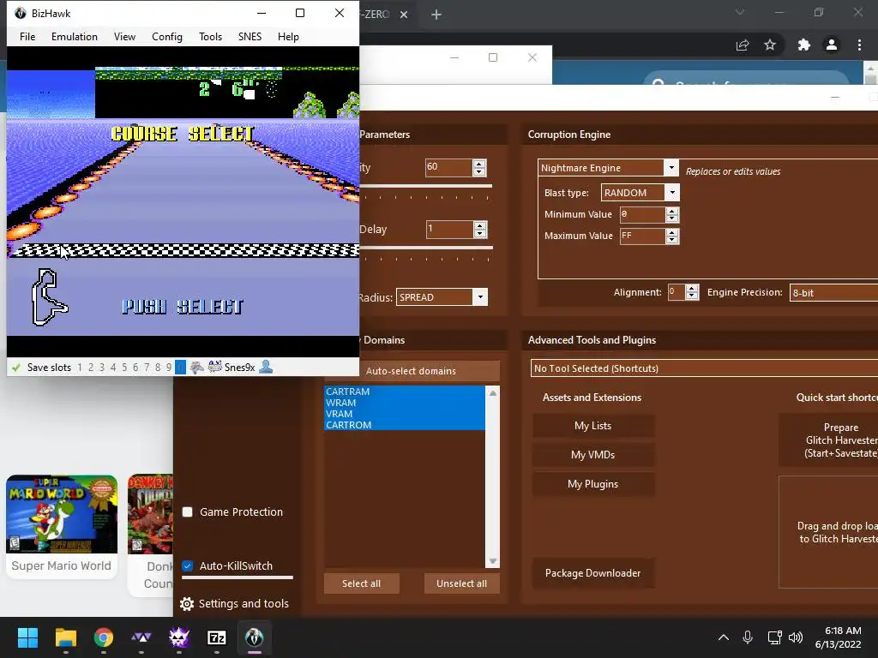Click the Auto-select domains button
The width and height of the screenshot is (878, 658).
[411, 371]
